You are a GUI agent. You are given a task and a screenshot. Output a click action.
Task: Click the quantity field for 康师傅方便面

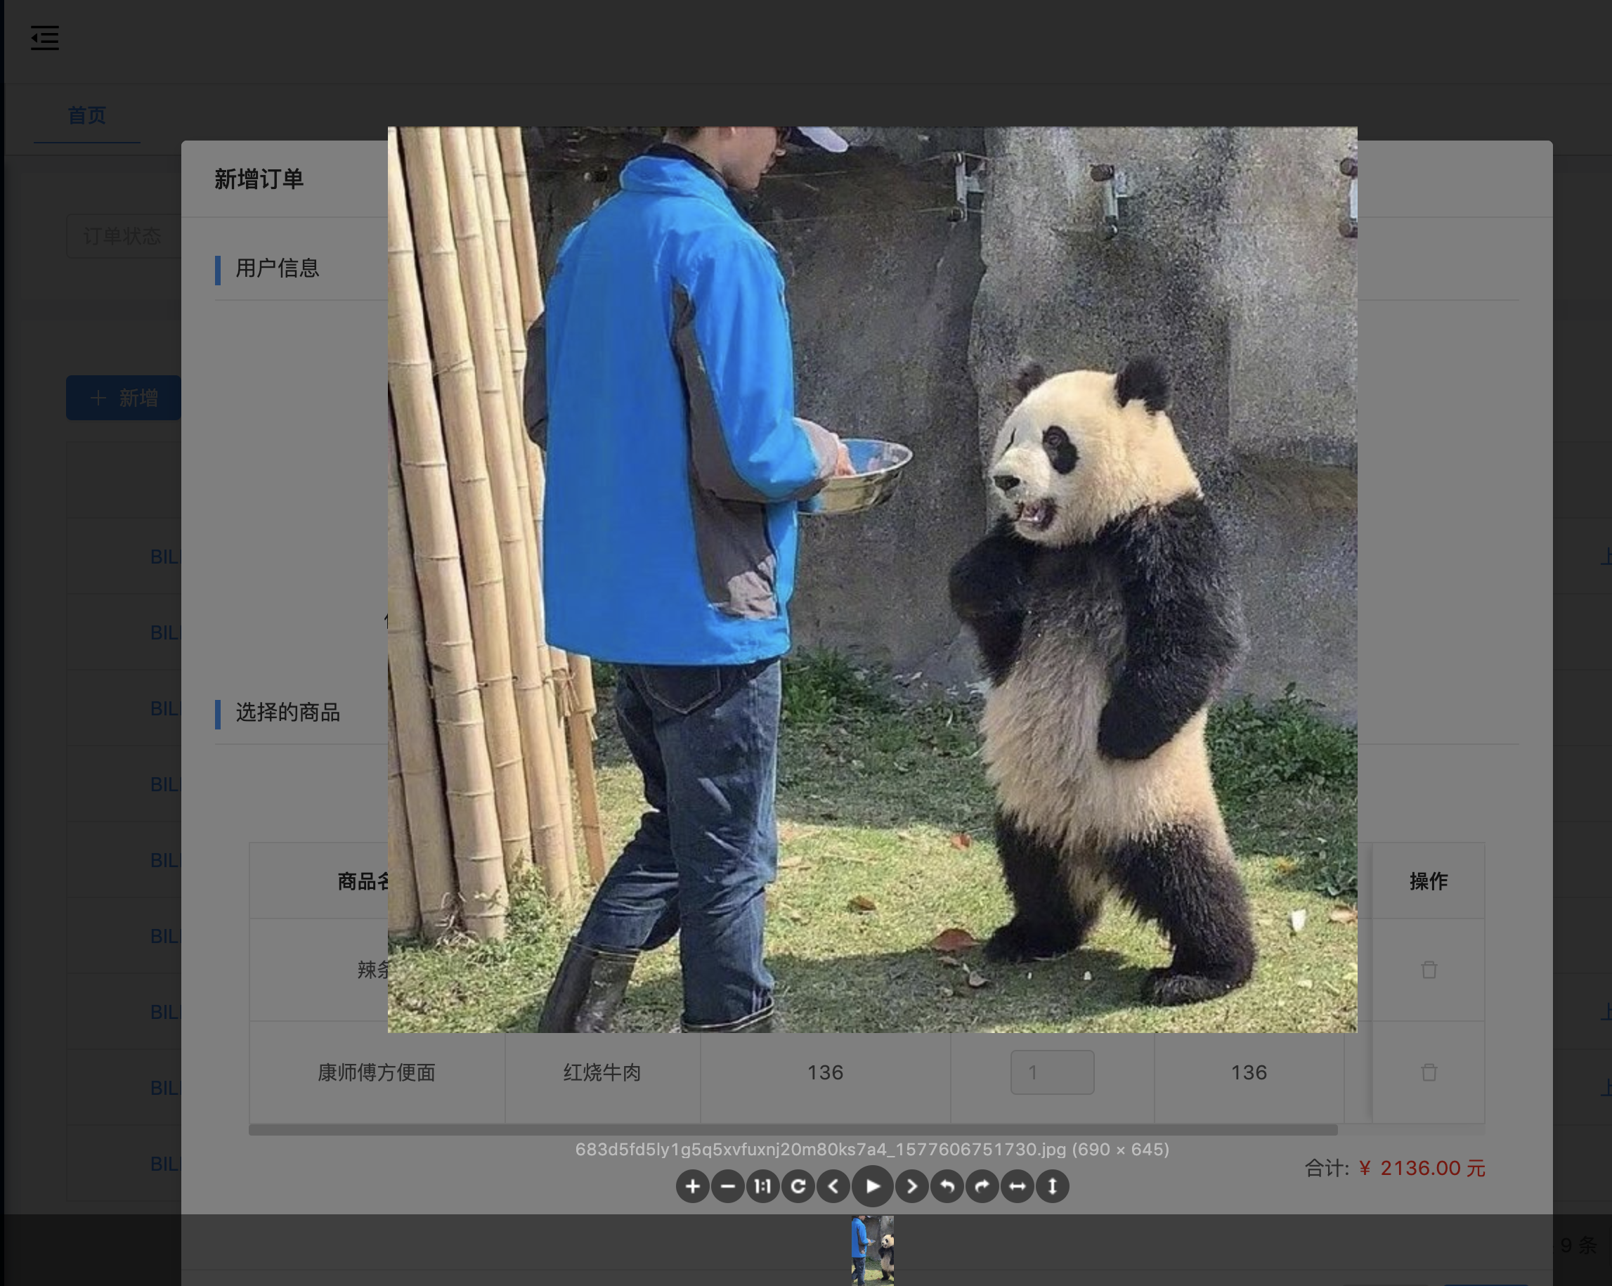pos(1052,1073)
